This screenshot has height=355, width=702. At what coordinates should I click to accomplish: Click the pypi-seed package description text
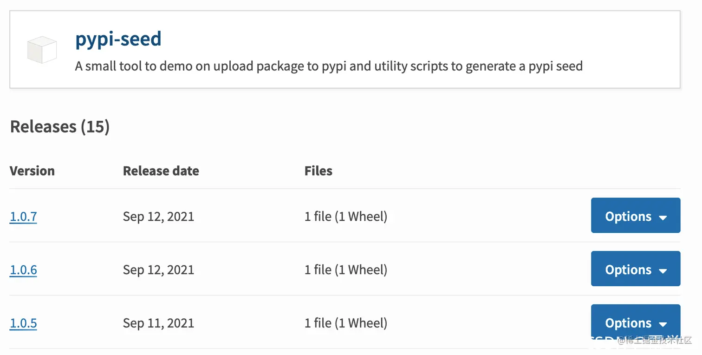tap(329, 66)
